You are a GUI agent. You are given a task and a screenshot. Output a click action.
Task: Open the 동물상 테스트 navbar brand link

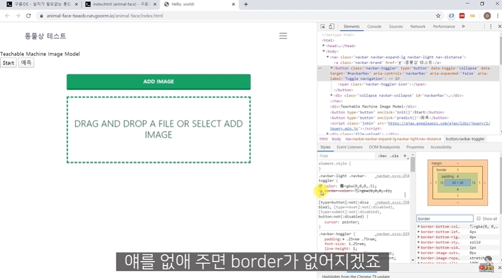click(x=45, y=36)
